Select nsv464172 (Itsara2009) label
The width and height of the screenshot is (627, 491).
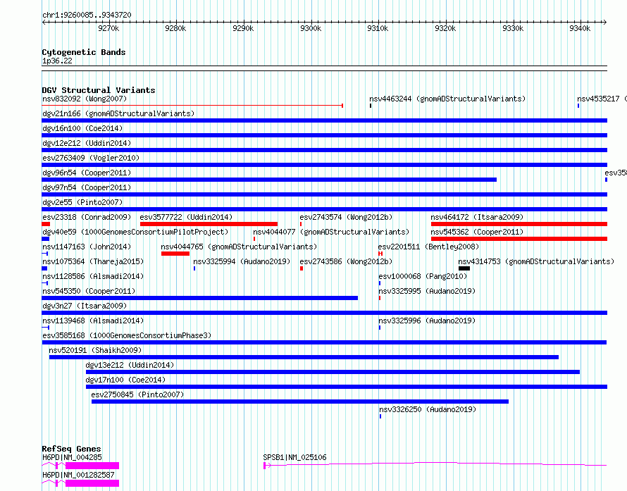[477, 217]
